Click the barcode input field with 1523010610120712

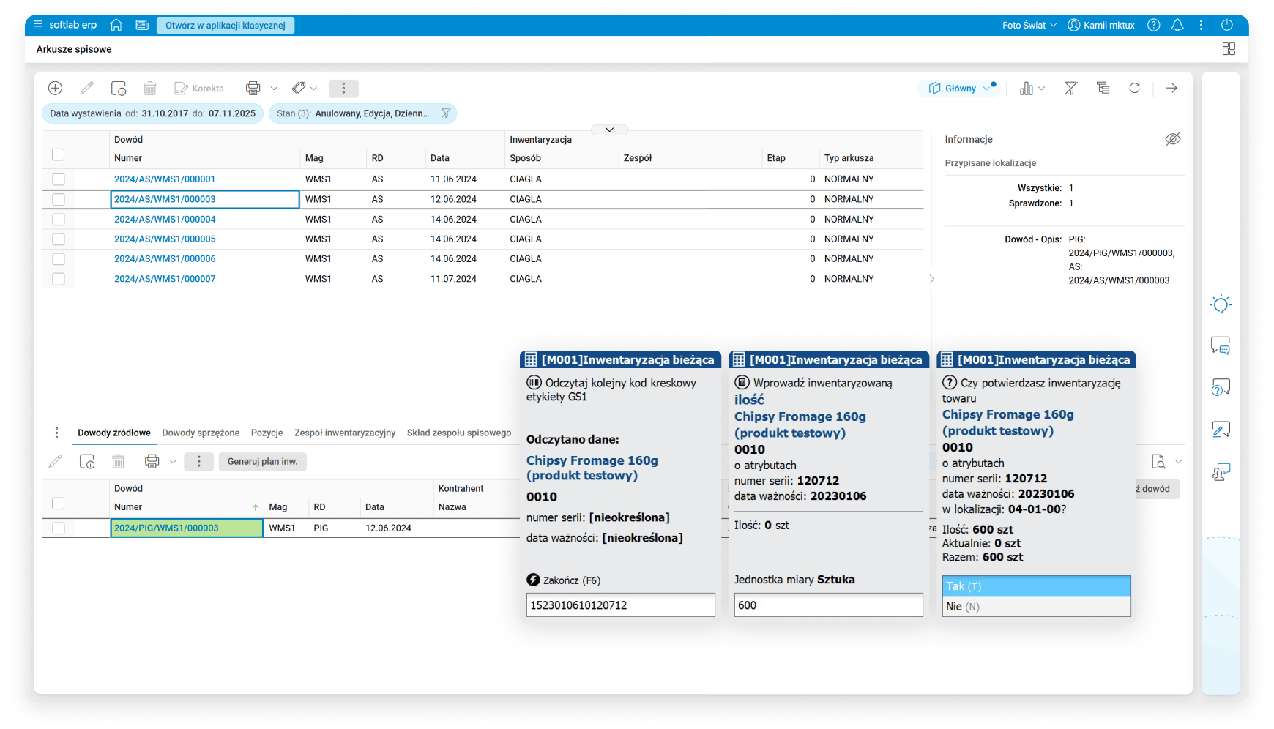click(620, 605)
